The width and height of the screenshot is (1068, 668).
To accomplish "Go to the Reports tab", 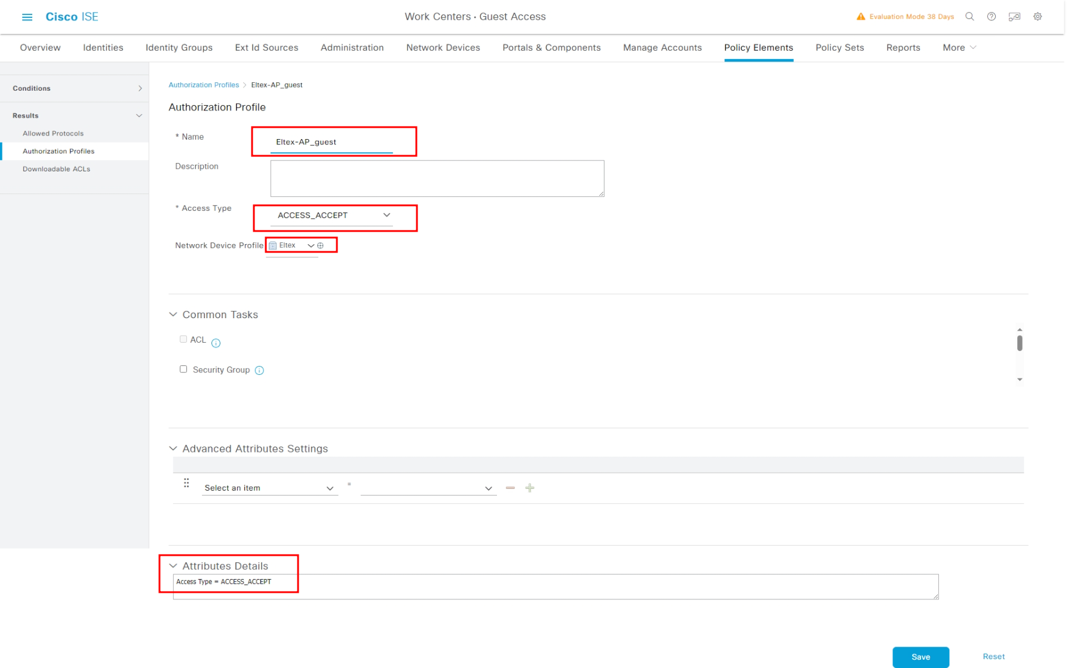I will 903,48.
